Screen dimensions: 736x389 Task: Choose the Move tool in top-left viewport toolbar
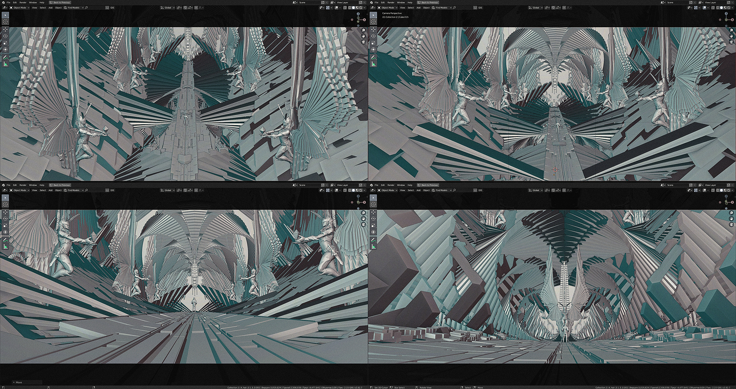click(5, 29)
